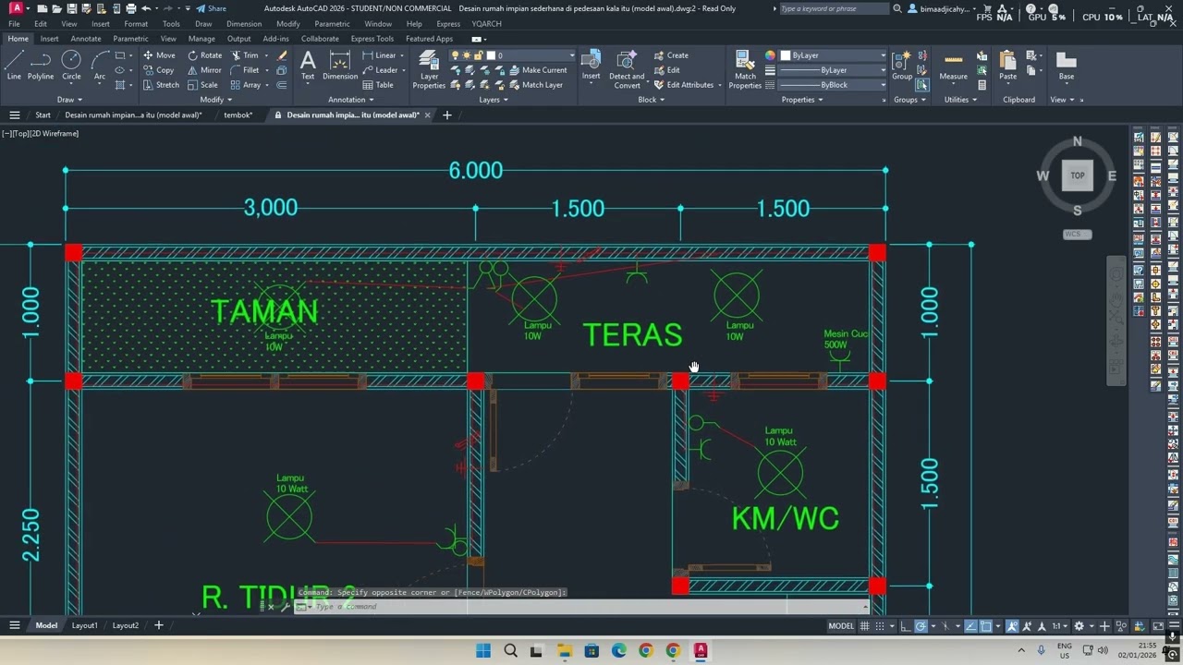
Task: Click Match Properties
Action: [x=745, y=69]
